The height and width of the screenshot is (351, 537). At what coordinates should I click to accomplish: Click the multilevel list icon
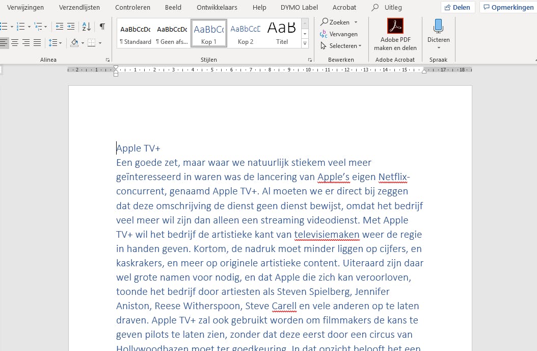pos(38,27)
